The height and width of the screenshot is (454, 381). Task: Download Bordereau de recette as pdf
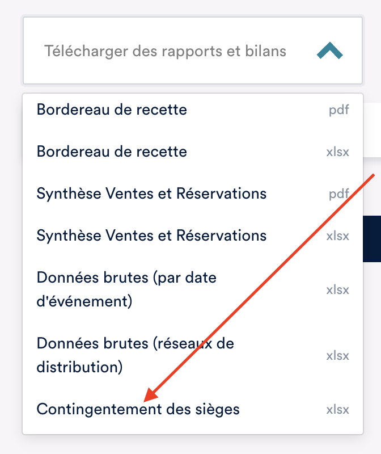pos(112,110)
